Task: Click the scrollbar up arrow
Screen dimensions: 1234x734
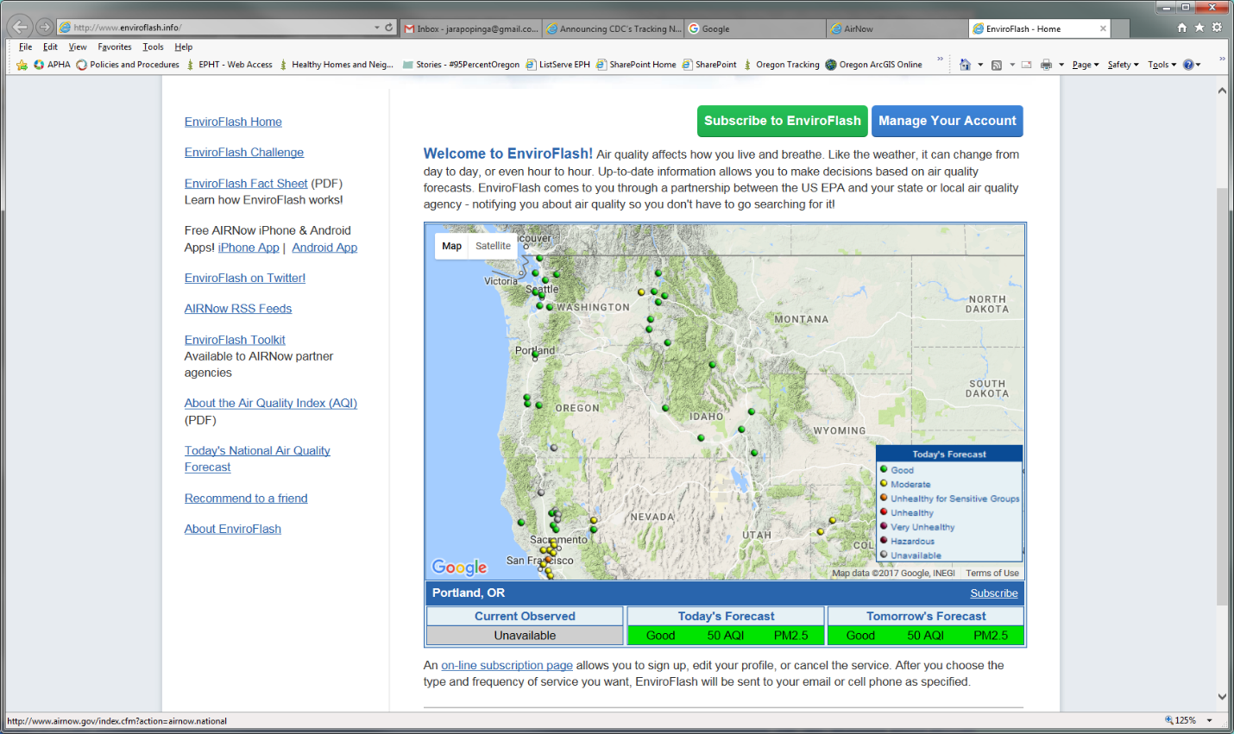Action: (1222, 91)
